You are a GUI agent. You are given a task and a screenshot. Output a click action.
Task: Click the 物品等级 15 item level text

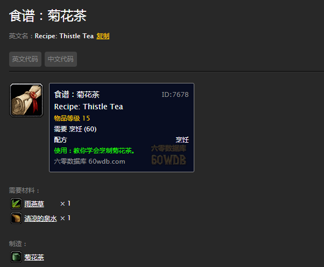pos(72,118)
